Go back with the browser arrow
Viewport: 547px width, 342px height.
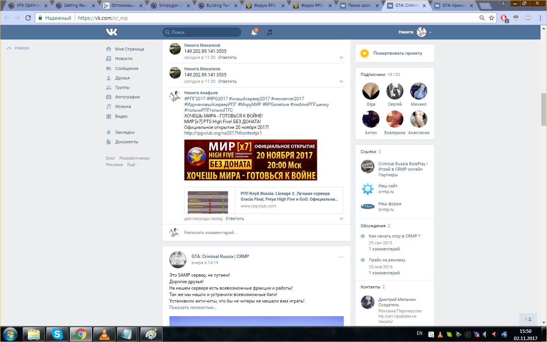[7, 18]
